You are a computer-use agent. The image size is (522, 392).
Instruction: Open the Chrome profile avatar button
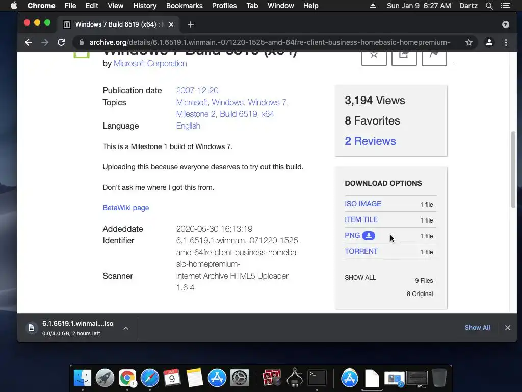point(489,42)
